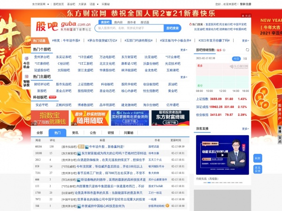Click the 上证指数 index link
Viewport: 282px width, 211px height.
point(202,99)
